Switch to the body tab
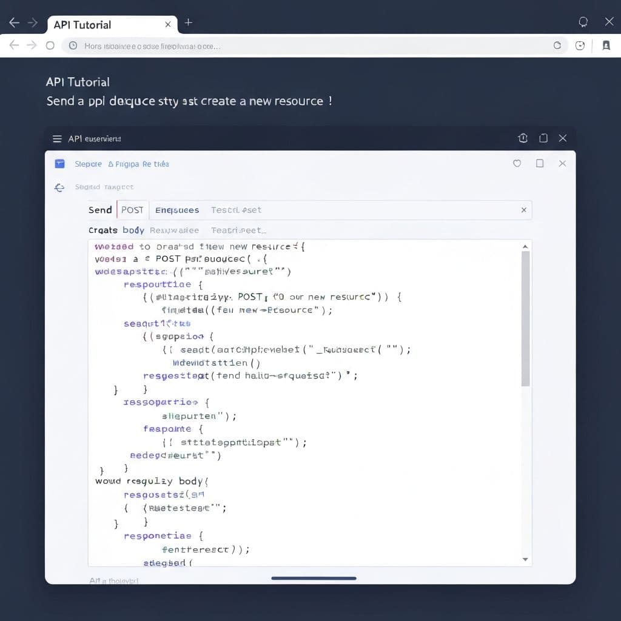This screenshot has height=621, width=621. (x=133, y=230)
